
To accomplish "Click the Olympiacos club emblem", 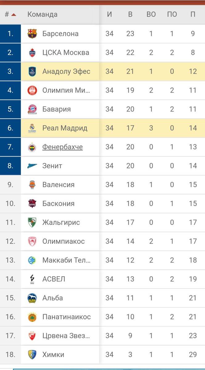I will [32, 241].
